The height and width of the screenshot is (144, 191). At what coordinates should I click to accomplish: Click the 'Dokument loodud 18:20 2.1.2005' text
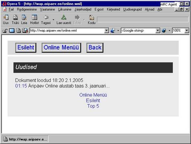coord(49,80)
